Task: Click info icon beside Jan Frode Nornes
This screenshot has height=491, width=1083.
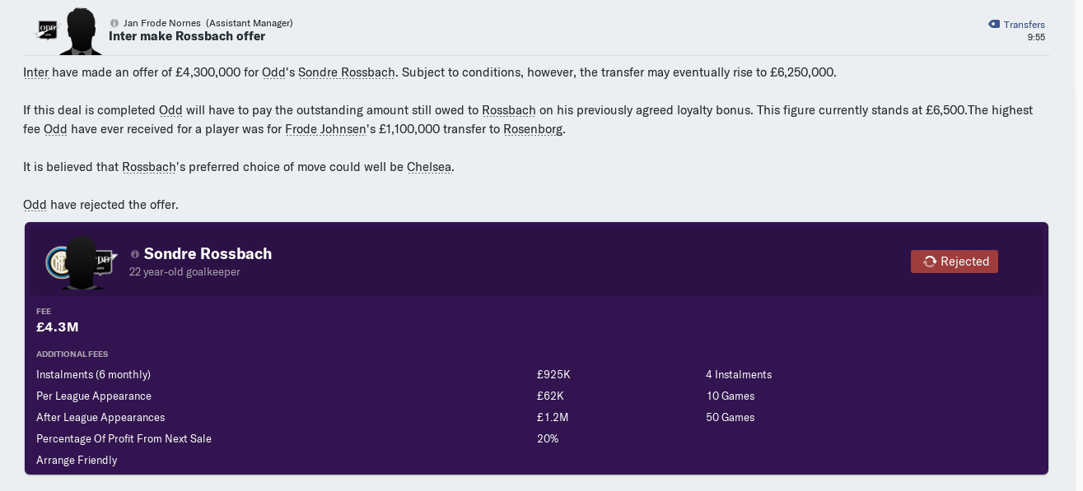Action: tap(114, 23)
